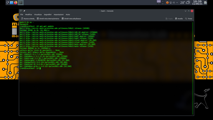The image size is (213, 120).
Task: Click Dividi vista destra/sinistra button
Action: (x=48, y=19)
